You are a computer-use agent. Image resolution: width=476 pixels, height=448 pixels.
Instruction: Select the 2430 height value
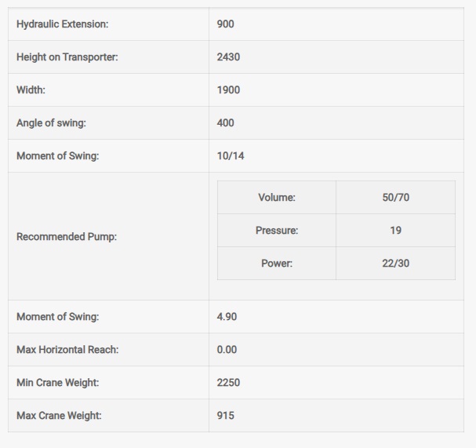[x=229, y=57]
